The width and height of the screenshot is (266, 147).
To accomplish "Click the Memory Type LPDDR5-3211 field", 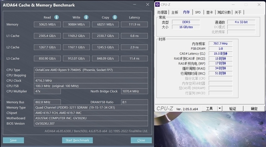I will [x=91, y=108].
